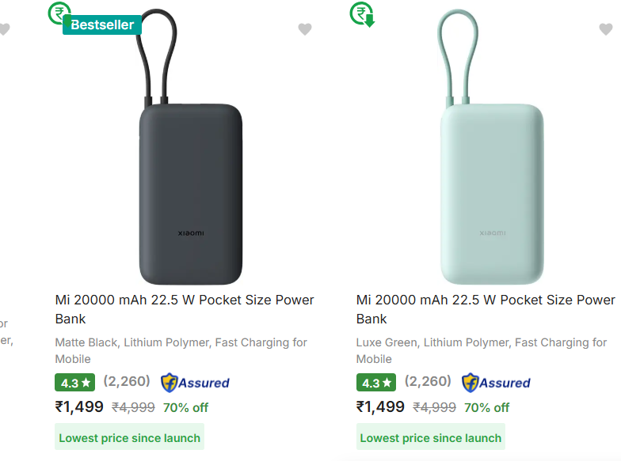Click Assured badge on Matte Black listing

(x=195, y=383)
